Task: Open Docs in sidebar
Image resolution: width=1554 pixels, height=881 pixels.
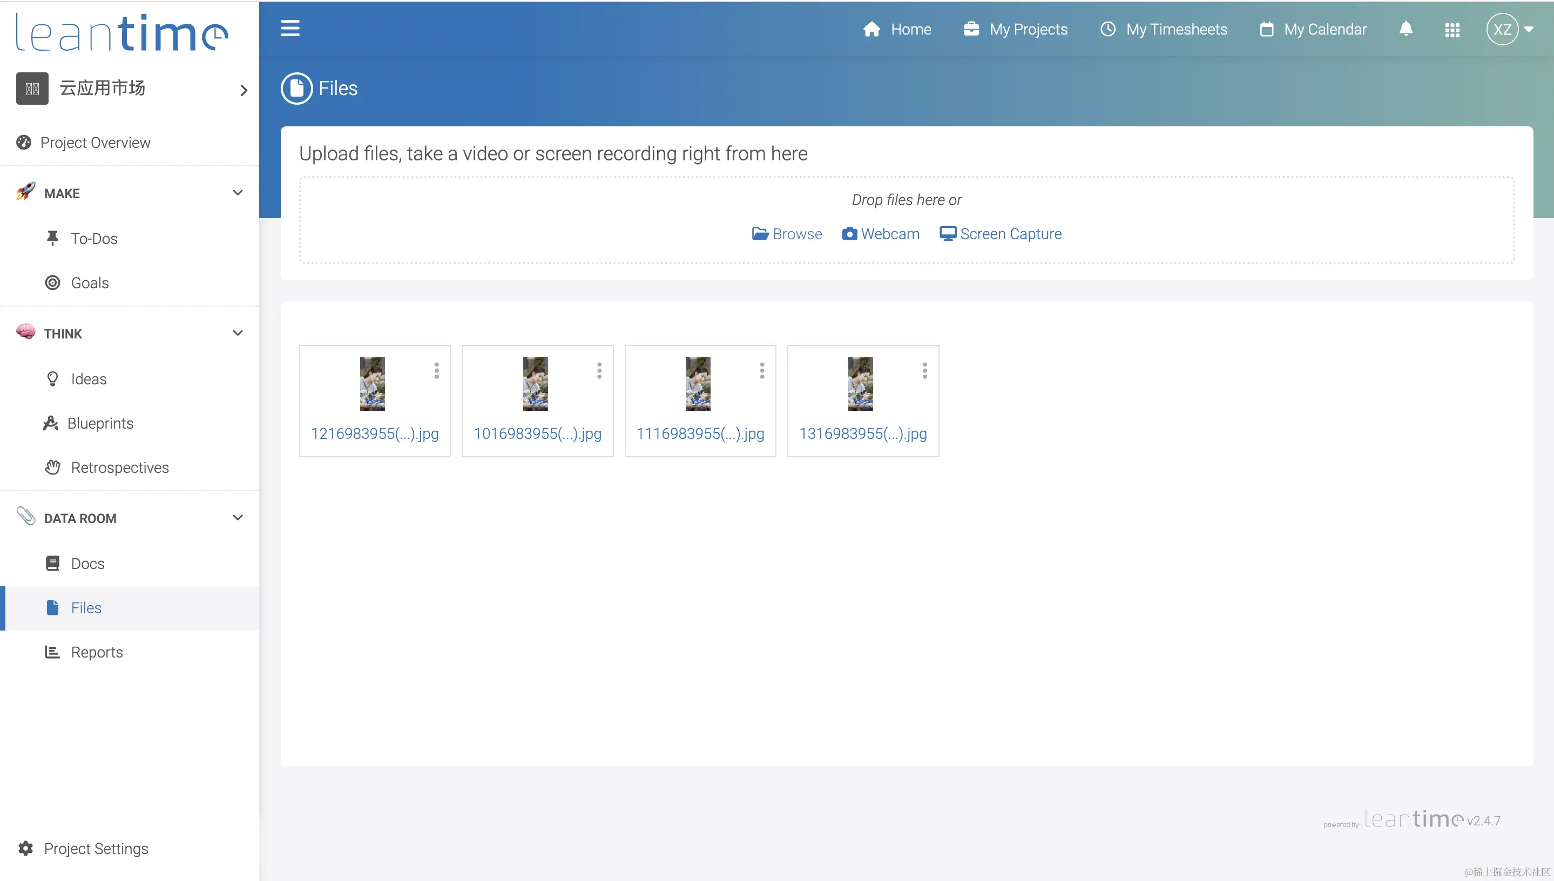Action: point(130,564)
